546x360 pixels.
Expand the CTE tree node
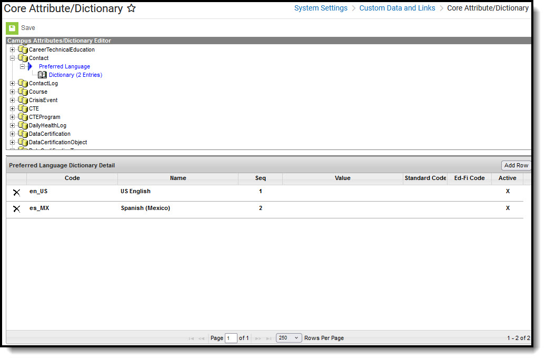pyautogui.click(x=13, y=108)
